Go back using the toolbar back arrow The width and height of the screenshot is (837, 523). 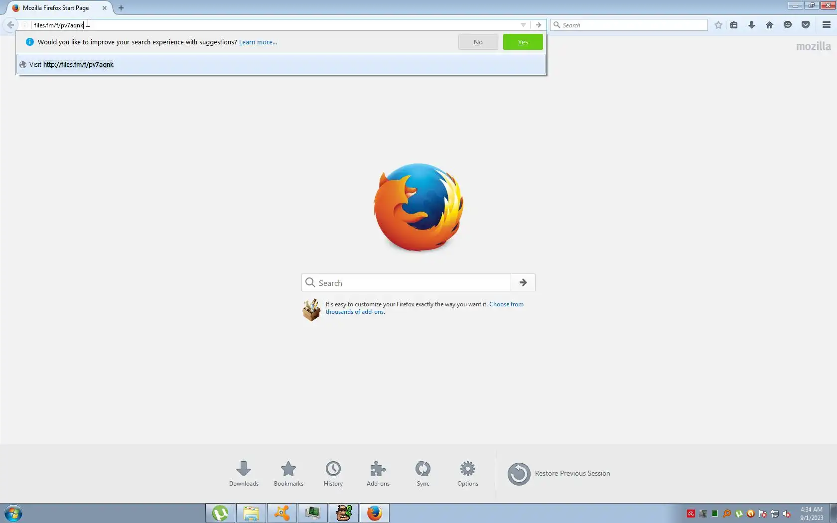(x=10, y=25)
